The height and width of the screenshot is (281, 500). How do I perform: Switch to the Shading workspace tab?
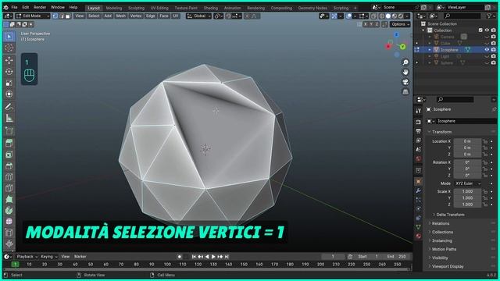211,8
